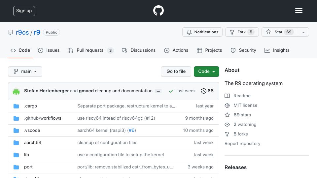Expand the Star lists dropdown arrow

click(x=303, y=32)
